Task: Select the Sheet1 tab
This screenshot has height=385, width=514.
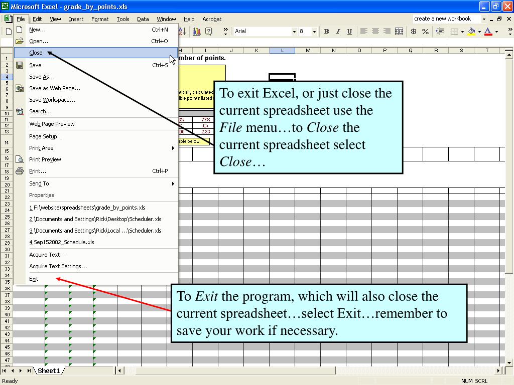Action: click(x=49, y=370)
